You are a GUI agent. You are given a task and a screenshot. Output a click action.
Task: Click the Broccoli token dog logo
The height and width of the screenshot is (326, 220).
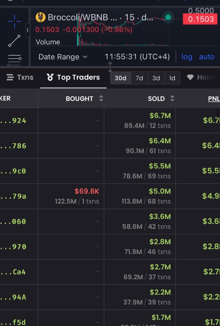pos(40,17)
